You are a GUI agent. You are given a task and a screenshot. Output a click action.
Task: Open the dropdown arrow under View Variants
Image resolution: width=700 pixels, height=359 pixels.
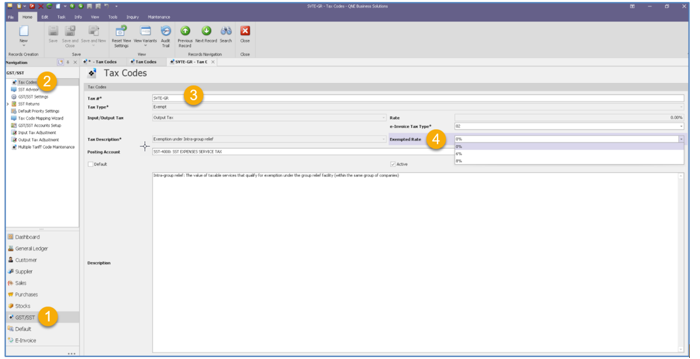pyautogui.click(x=146, y=45)
